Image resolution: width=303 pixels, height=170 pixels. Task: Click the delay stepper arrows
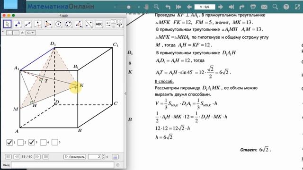point(103,157)
